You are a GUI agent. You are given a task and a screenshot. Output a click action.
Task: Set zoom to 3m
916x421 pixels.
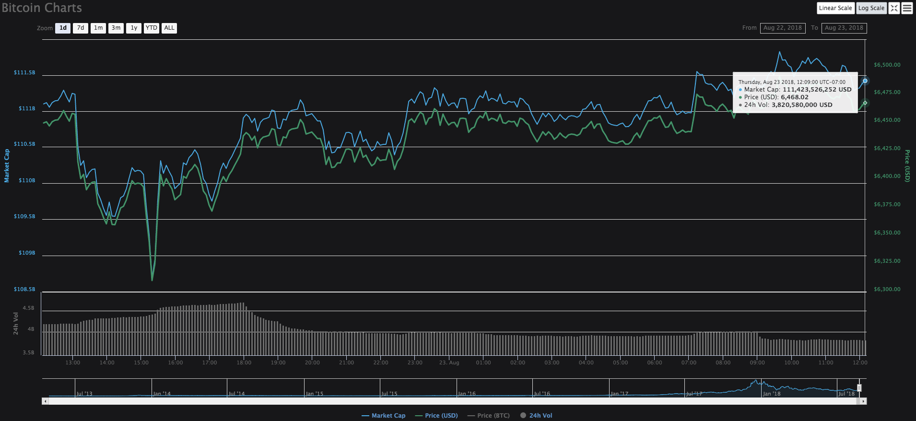(116, 28)
